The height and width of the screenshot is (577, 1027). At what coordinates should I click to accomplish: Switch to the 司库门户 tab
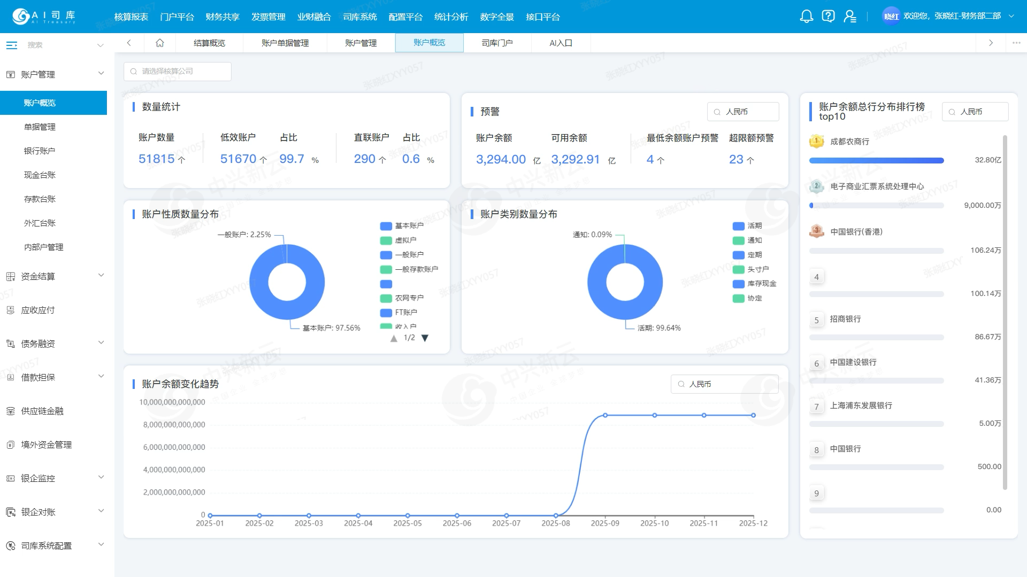pos(497,43)
